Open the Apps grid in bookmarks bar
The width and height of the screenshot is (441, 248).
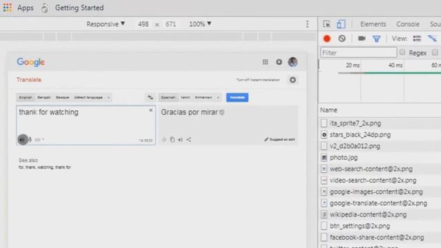[x=19, y=8]
